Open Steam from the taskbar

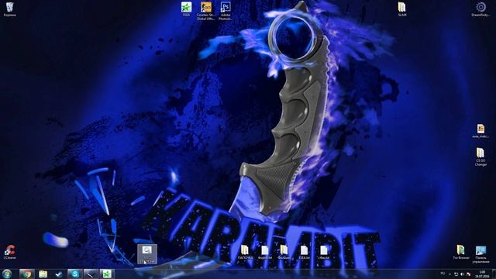pyautogui.click(x=59, y=274)
